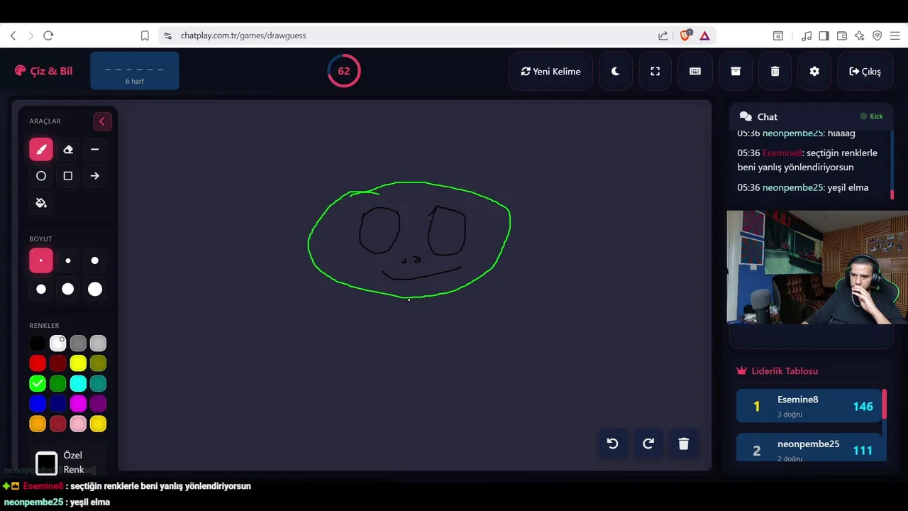This screenshot has height=511, width=908.
Task: Open the archive box icon button
Action: (x=736, y=71)
